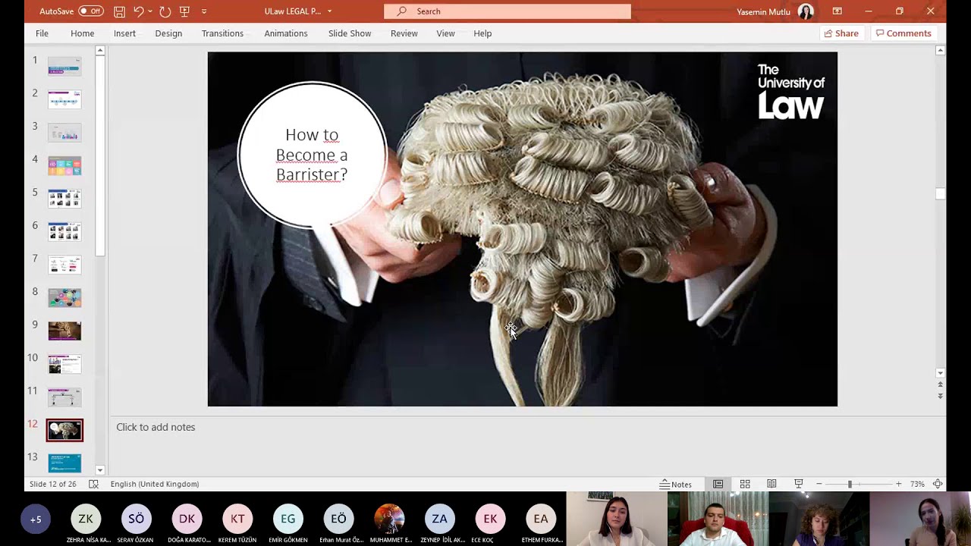The height and width of the screenshot is (546, 971).
Task: Select slide 1 thumbnail
Action: click(64, 66)
